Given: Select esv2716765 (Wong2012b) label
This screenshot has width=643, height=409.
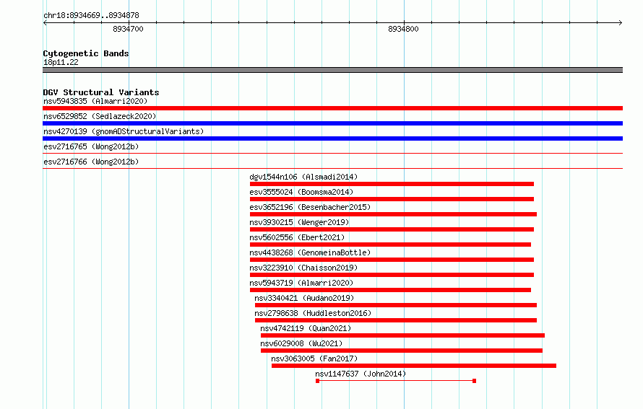Looking at the screenshot, I should click(x=91, y=146).
